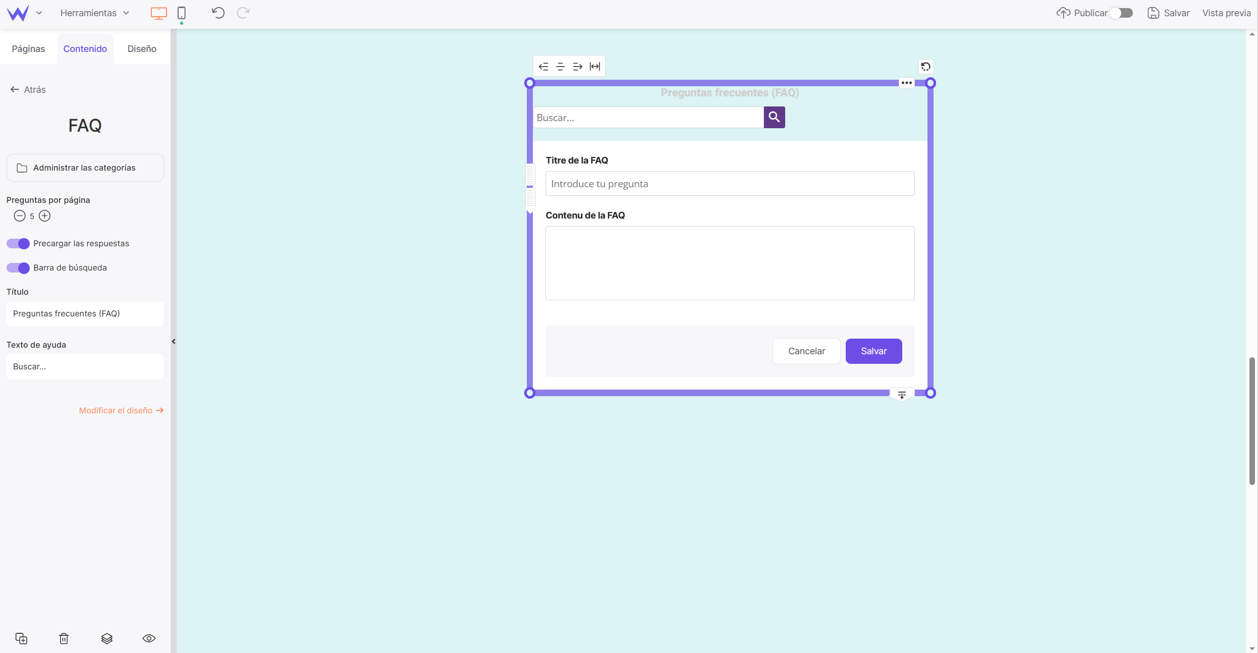
Task: Click the align left icon in toolbar
Action: pos(543,67)
